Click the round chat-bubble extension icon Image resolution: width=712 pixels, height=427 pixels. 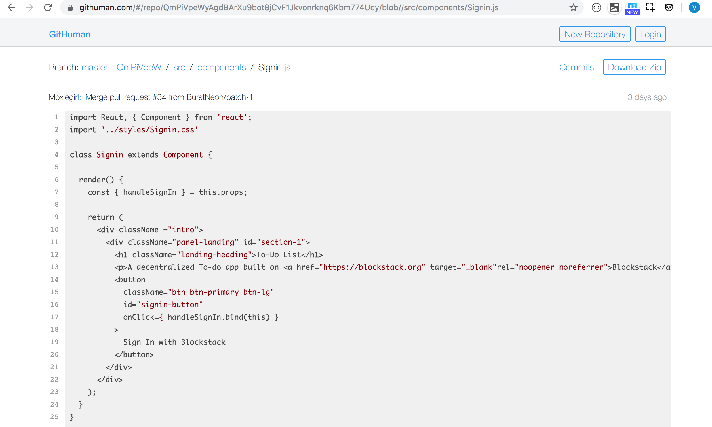pyautogui.click(x=596, y=7)
